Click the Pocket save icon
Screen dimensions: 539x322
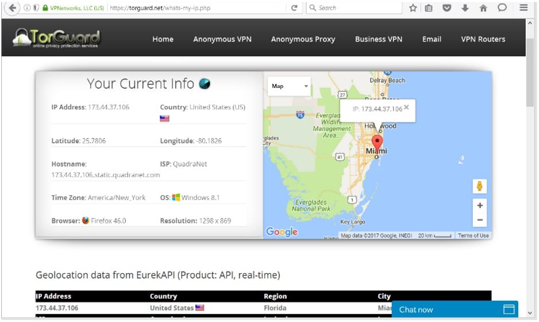[x=446, y=7]
